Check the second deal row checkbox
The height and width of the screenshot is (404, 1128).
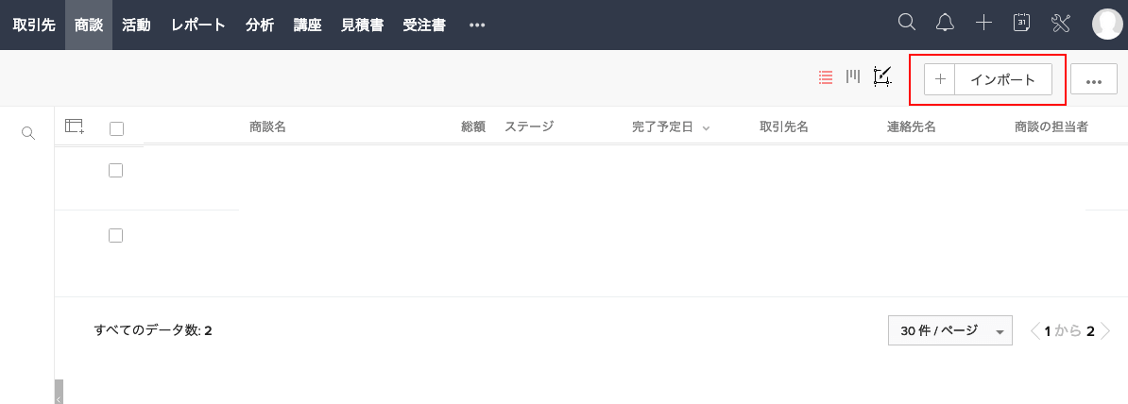click(116, 235)
